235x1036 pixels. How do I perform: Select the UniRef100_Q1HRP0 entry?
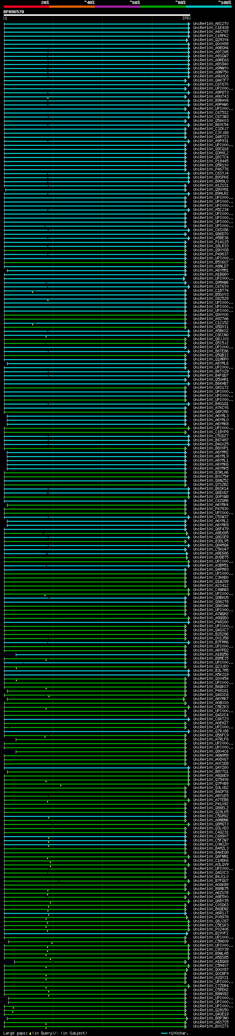[x=210, y=359]
